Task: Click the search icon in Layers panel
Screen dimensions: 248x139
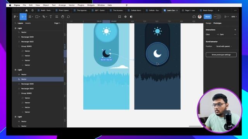Action: click(15, 23)
